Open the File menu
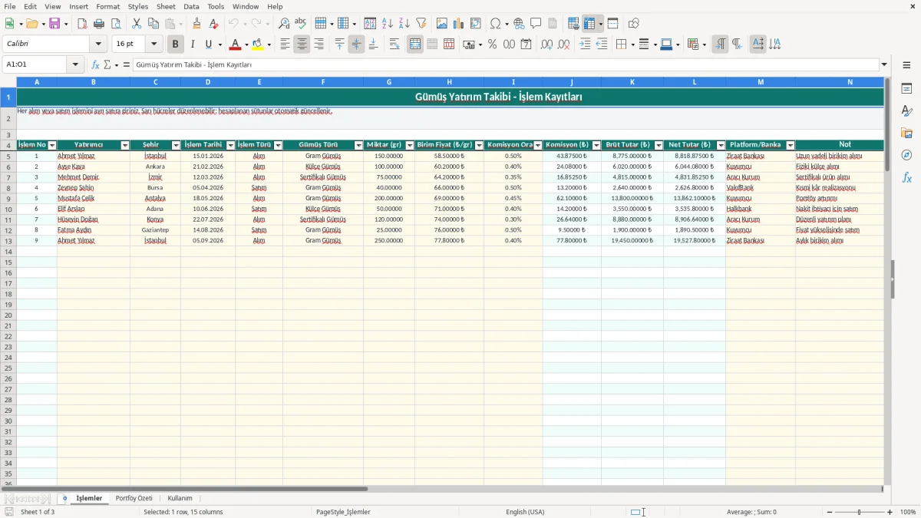Viewport: 921px width, 518px height. click(10, 6)
